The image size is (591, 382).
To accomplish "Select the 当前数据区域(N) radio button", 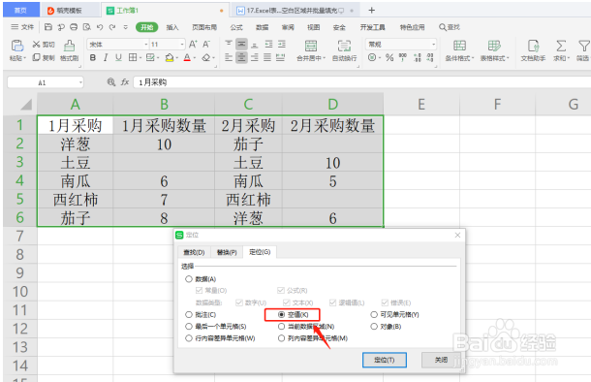I will click(x=281, y=326).
